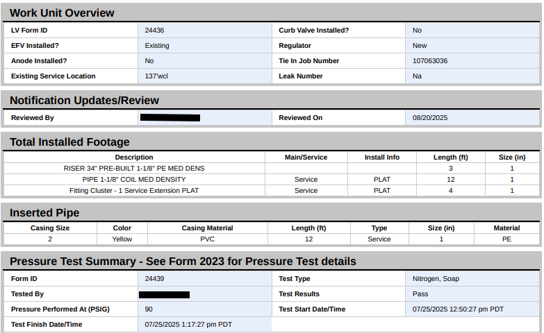Click the redacted Reviewed By value
The image size is (544, 333).
[x=170, y=118]
